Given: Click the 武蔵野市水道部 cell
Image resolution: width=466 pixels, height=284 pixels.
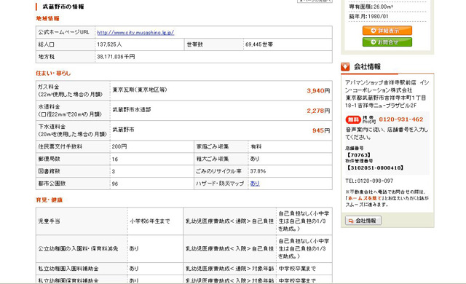Looking at the screenshot, I should [x=132, y=110].
